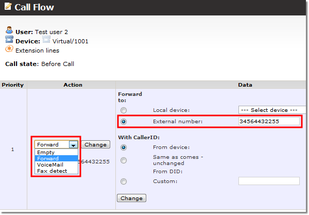Choose the From device CallerID option

123,147
